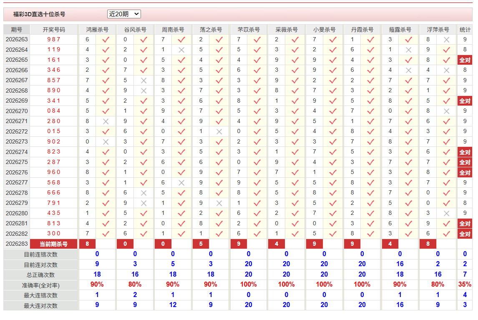
Task: Click the 采薇杀号 column header
Action: point(286,30)
